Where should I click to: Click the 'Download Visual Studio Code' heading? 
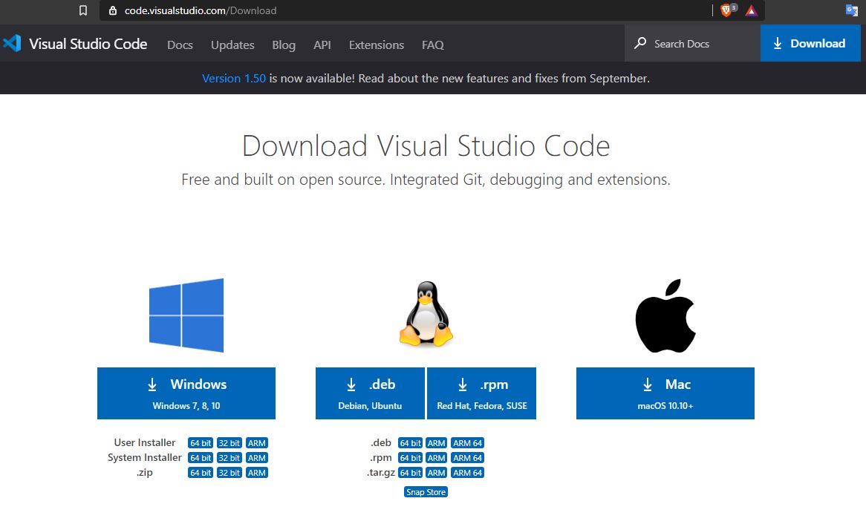pyautogui.click(x=426, y=146)
